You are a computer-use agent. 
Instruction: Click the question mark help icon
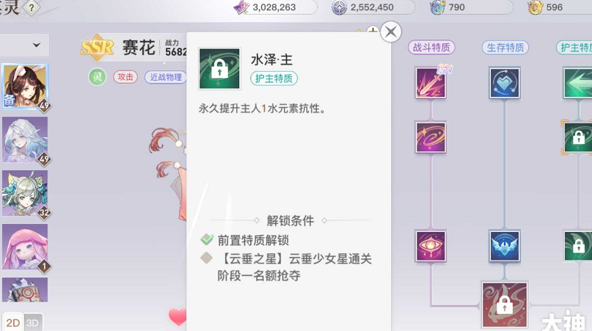coord(32,8)
